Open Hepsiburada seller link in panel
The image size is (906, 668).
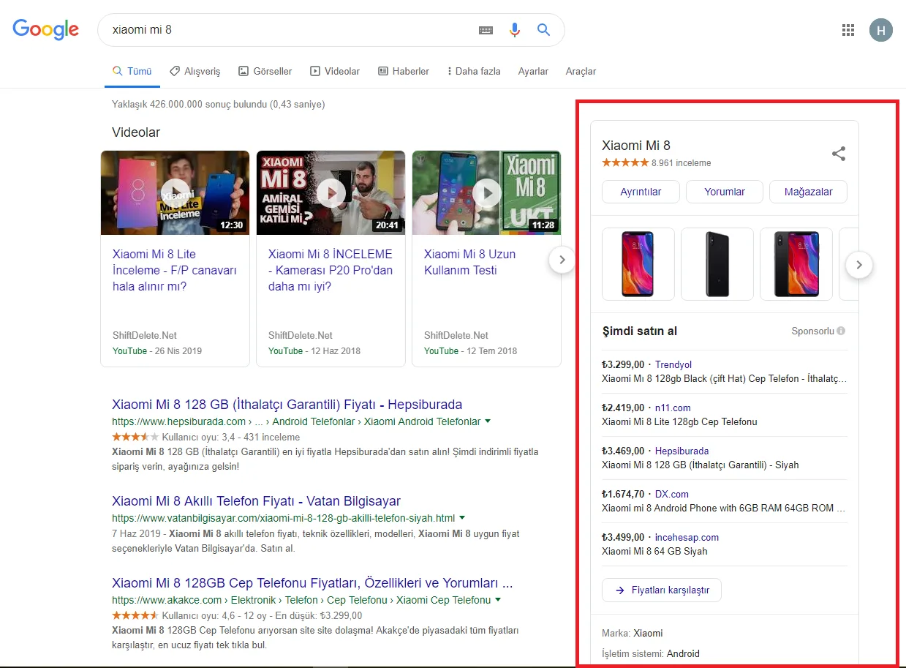click(x=682, y=451)
